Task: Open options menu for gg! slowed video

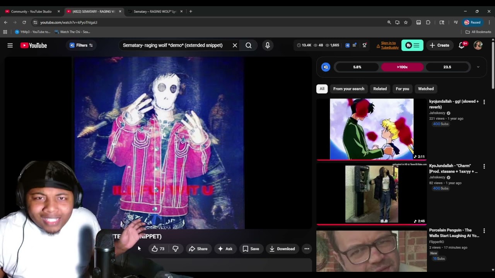Action: pos(484,102)
